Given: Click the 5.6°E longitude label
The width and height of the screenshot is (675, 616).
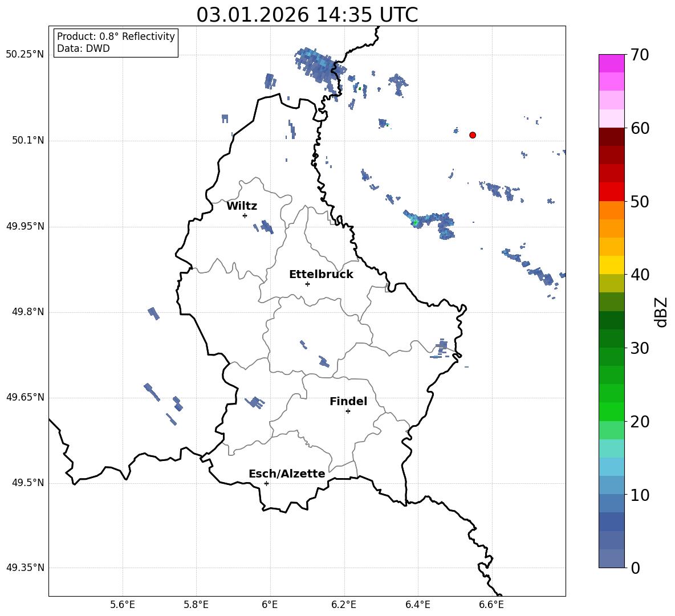Looking at the screenshot, I should pos(123,605).
